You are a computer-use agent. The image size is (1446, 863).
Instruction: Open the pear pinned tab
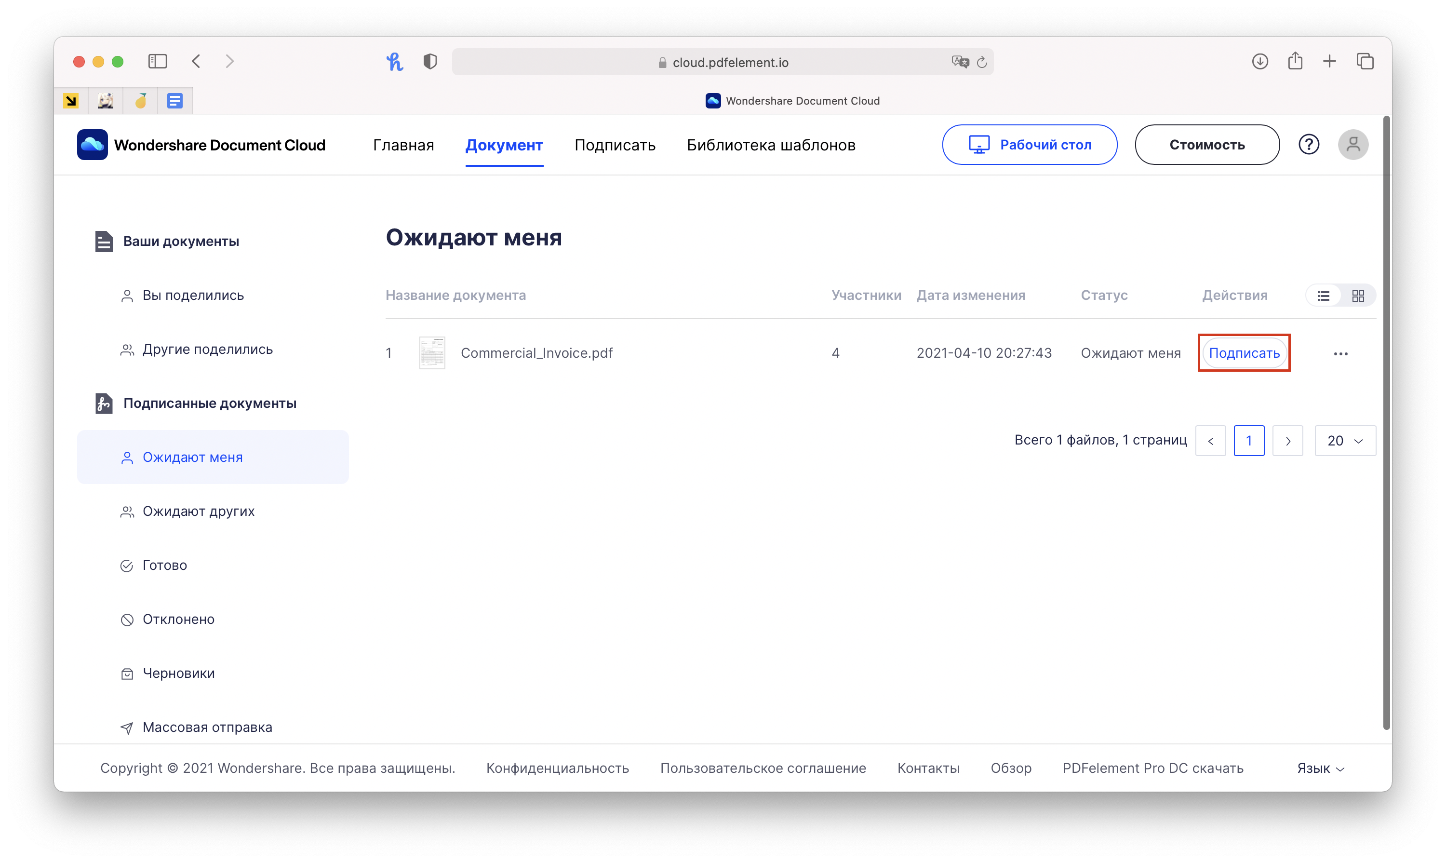click(141, 101)
